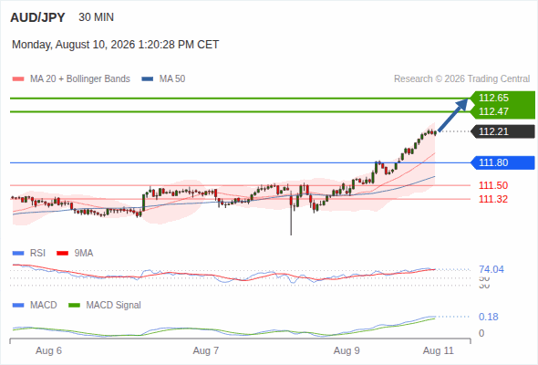The width and height of the screenshot is (538, 365).
Task: Click the blue upward target arrow
Action: click(453, 115)
